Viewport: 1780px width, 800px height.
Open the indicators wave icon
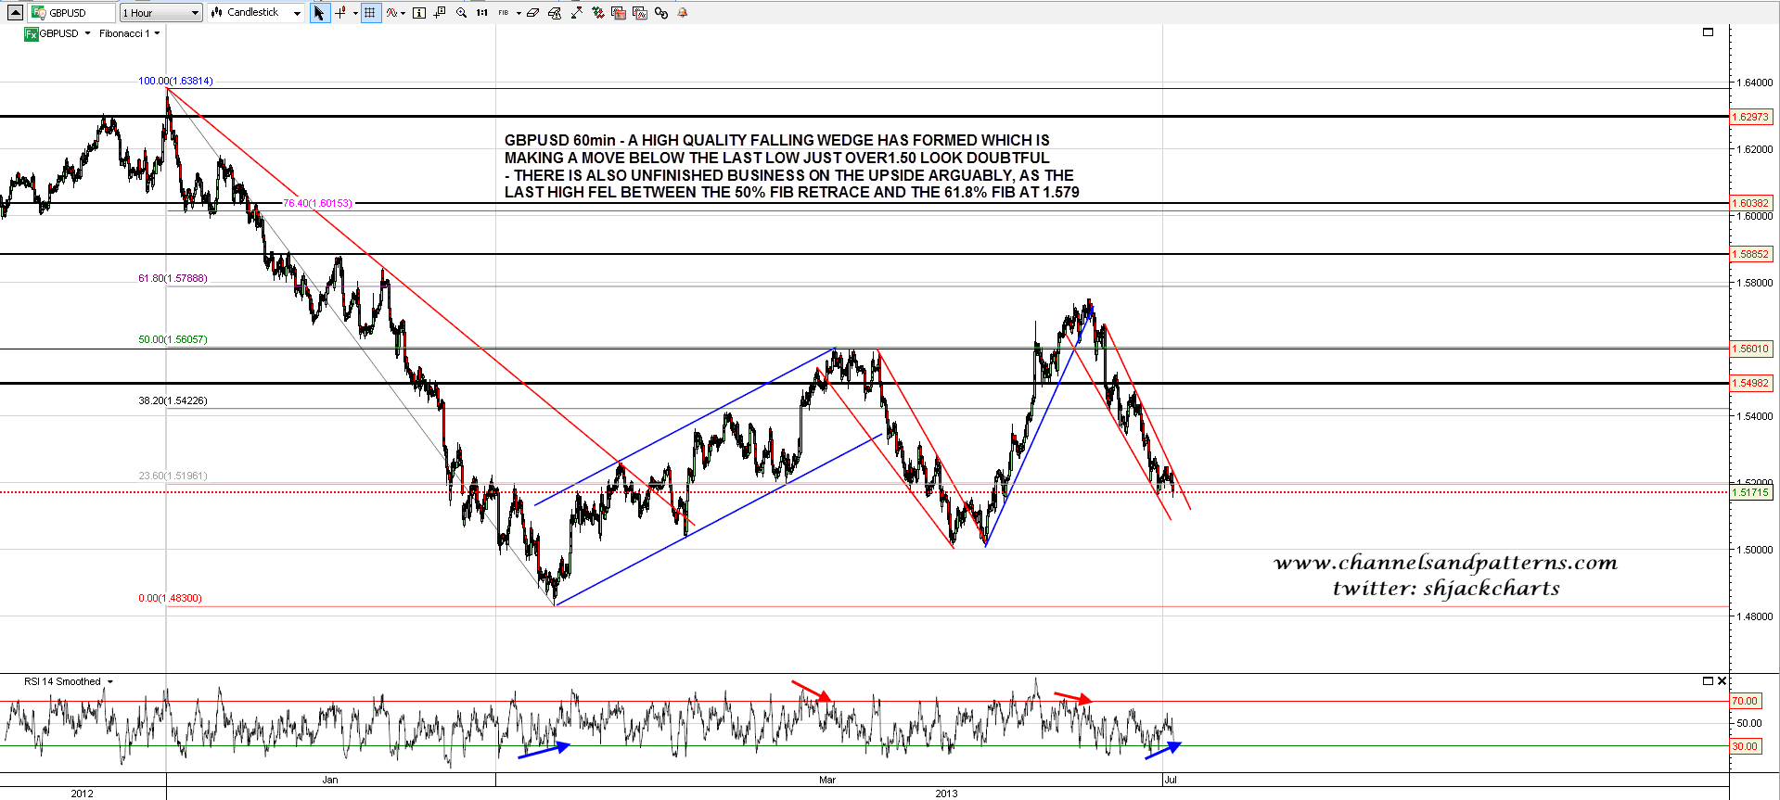point(392,13)
